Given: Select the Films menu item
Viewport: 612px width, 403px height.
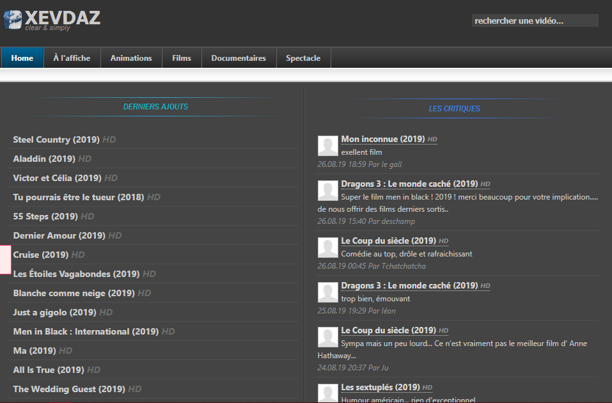Looking at the screenshot, I should pos(182,58).
